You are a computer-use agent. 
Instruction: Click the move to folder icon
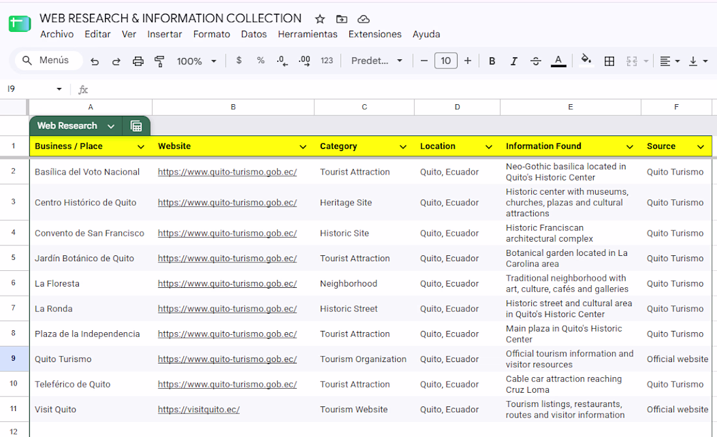(x=342, y=19)
